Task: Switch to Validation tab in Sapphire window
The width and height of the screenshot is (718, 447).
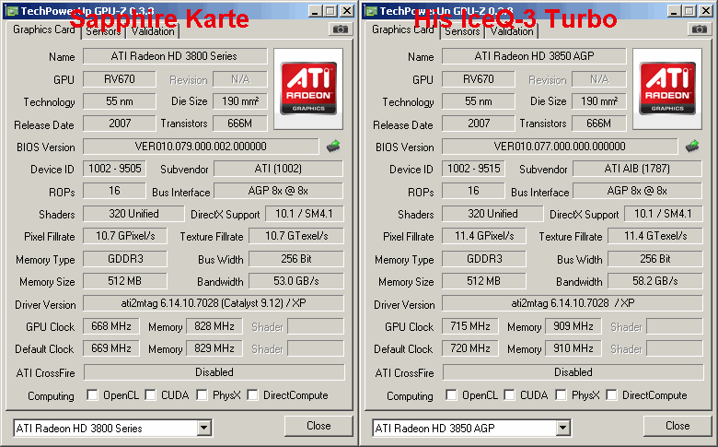Action: 153,31
